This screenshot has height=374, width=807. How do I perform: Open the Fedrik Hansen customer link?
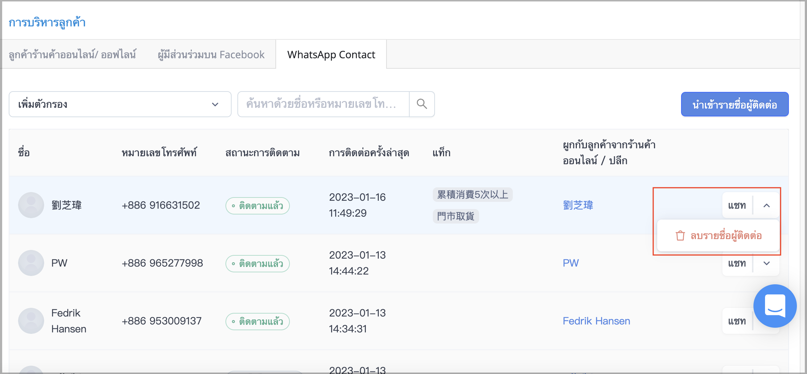click(596, 321)
